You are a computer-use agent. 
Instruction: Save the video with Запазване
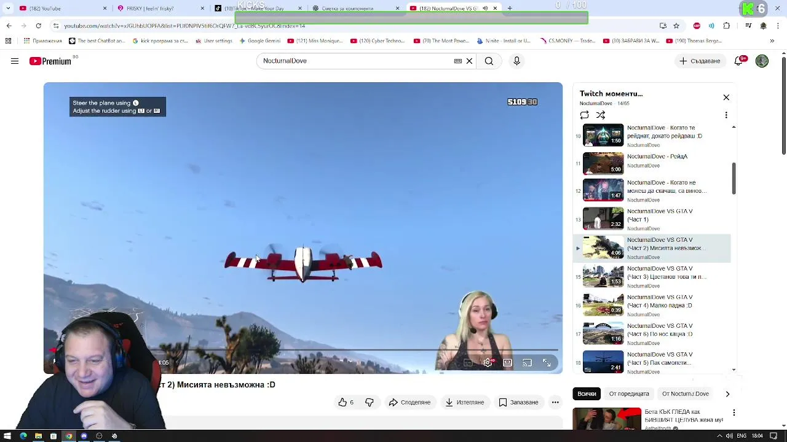[518, 402]
